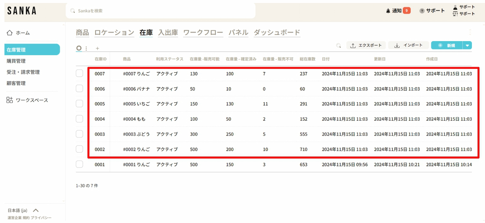Screen dimensions: 485x223
Task: Open the Workspace (ワークスペース) icon in the sidebar
Action: tap(10, 100)
